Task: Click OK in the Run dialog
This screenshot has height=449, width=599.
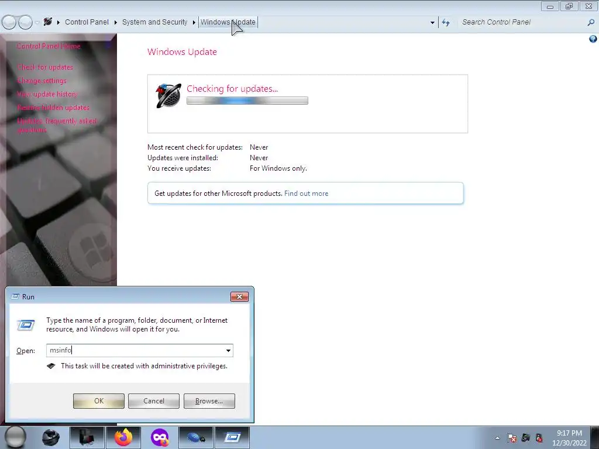Action: click(x=98, y=401)
